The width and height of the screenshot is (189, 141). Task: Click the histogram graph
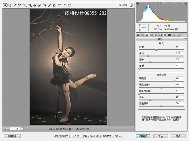point(162,12)
